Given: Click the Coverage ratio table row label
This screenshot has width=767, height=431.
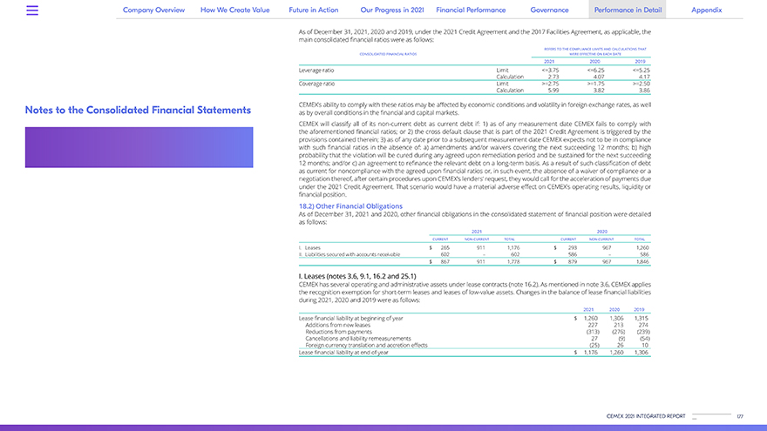Looking at the screenshot, I should (316, 83).
